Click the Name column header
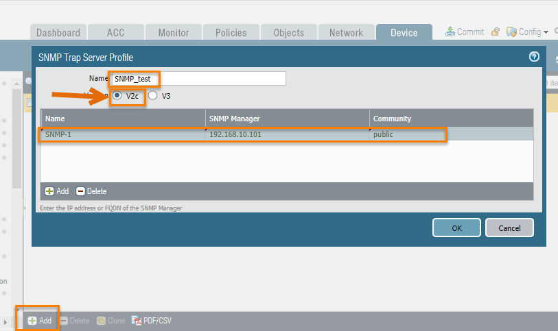 (x=123, y=119)
